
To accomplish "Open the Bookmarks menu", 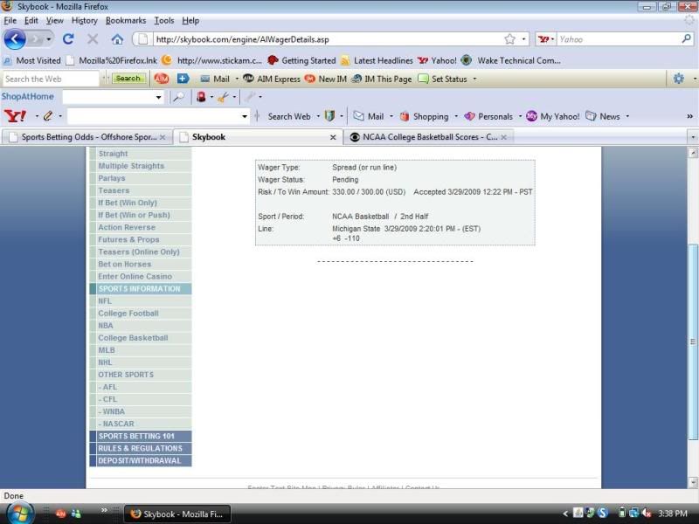I will tap(126, 20).
